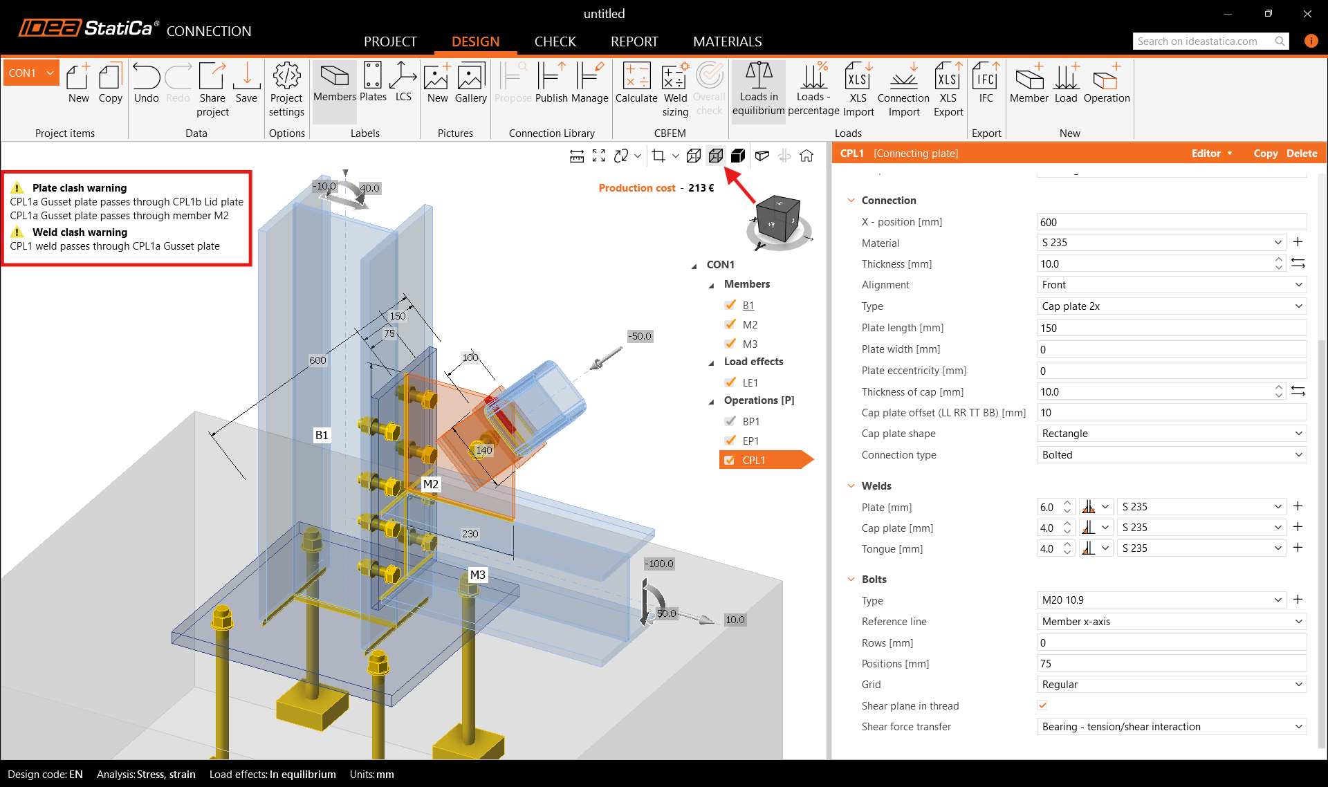Uncheck the EP1 operation checkbox

click(x=730, y=441)
